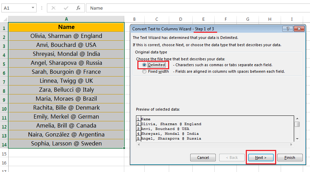Click cell 'Olivia, Sharman @ England'
Screen dimensions: 310x172
click(x=66, y=36)
